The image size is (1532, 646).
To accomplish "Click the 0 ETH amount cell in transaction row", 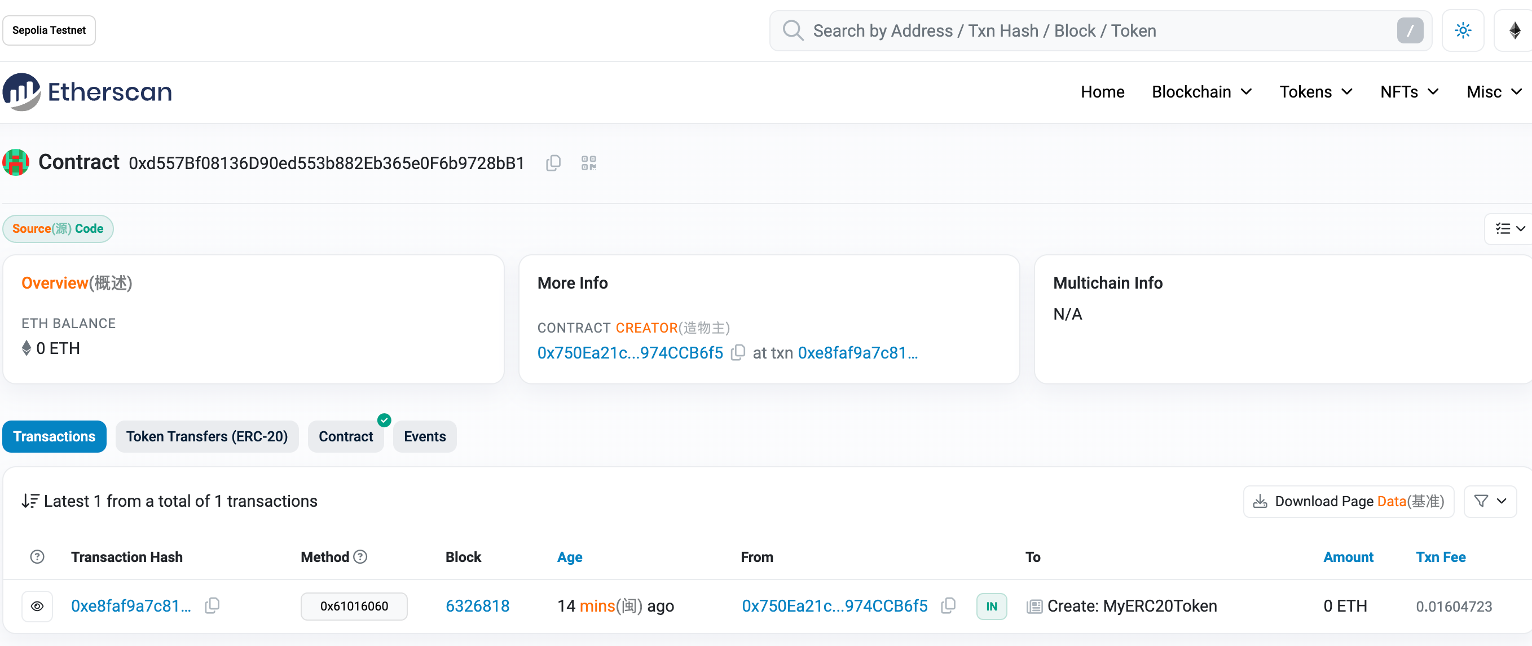I will coord(1345,606).
